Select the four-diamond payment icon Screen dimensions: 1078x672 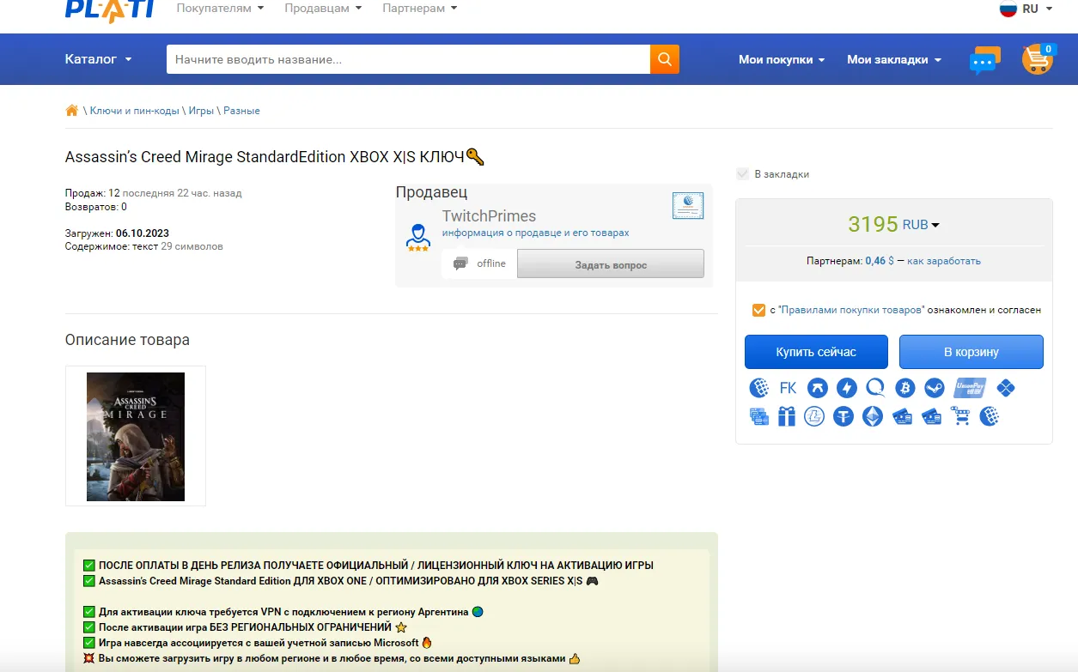(x=1006, y=388)
